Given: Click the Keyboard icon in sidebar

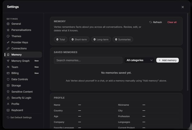Looking at the screenshot, I should (x=8, y=110).
